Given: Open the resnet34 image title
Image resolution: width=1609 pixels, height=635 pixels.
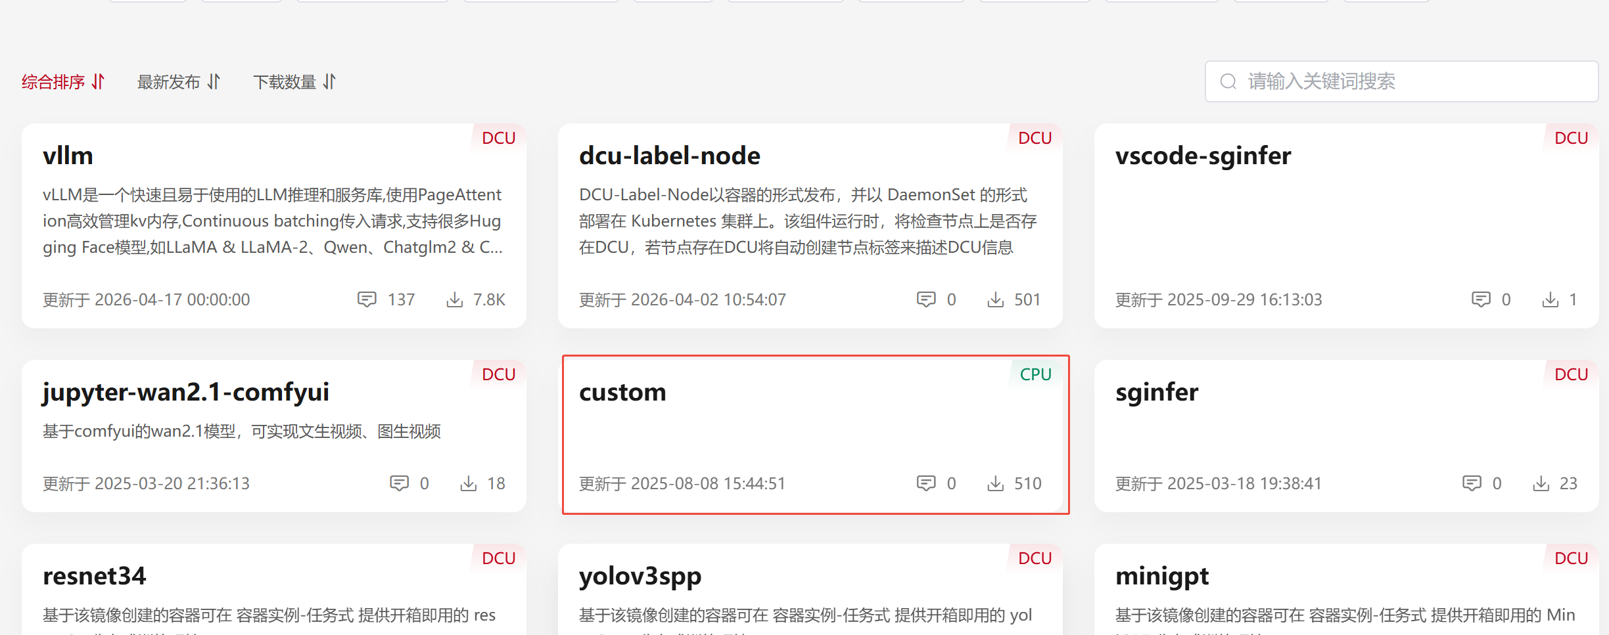Looking at the screenshot, I should click(x=95, y=576).
